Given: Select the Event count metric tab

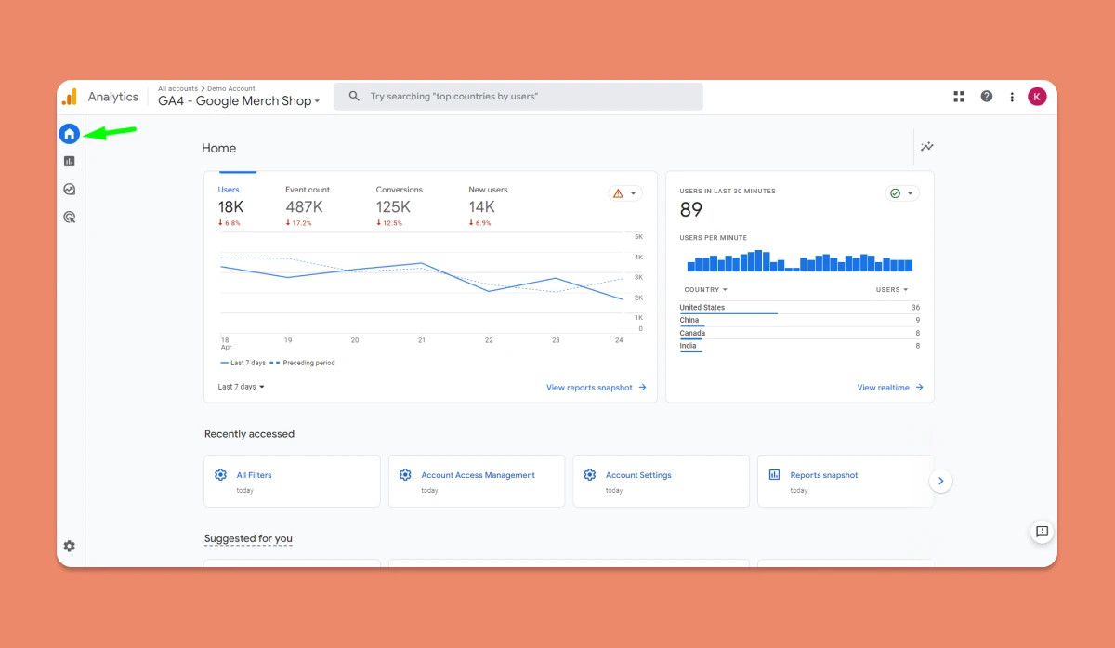Looking at the screenshot, I should [x=308, y=205].
